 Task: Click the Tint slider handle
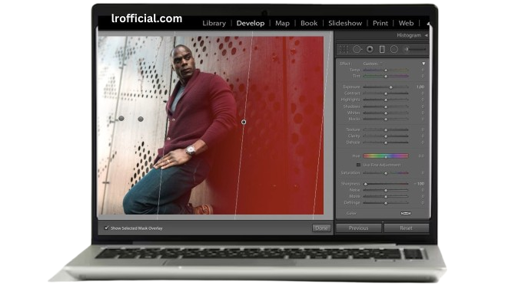386,77
